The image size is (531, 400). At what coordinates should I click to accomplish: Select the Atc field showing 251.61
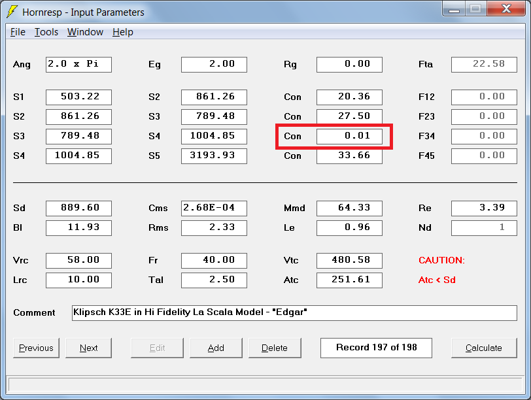pyautogui.click(x=349, y=280)
